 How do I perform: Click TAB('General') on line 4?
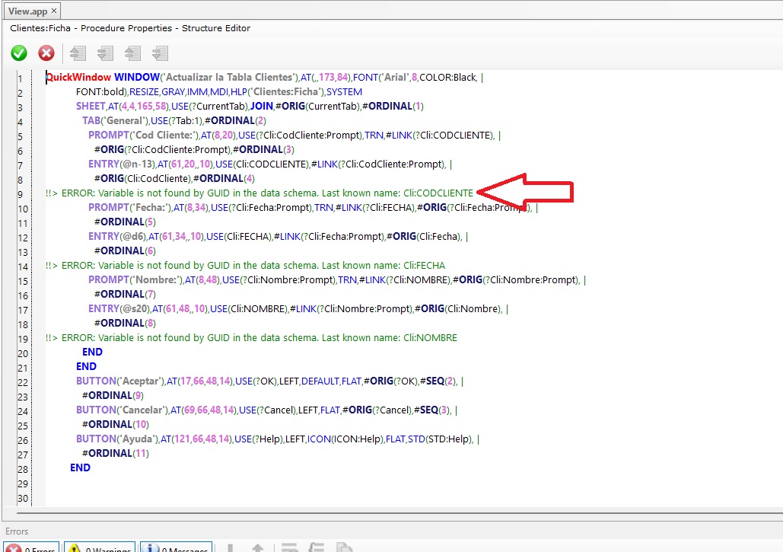tap(114, 121)
